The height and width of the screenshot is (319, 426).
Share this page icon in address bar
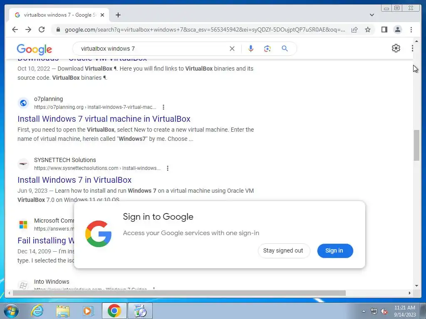click(354, 29)
